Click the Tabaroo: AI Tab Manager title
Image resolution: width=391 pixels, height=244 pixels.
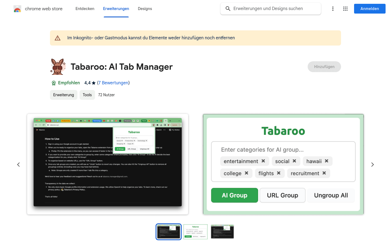point(122,67)
